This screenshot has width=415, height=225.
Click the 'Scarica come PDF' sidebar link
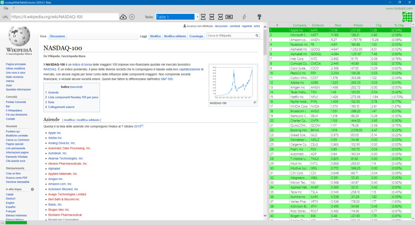[17, 178]
